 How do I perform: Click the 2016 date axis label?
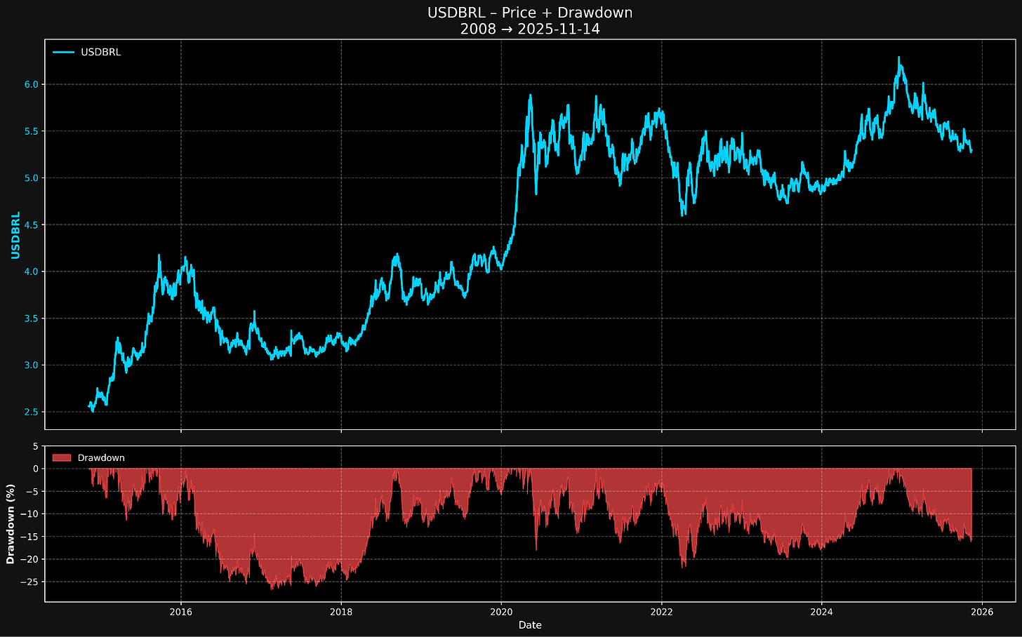[181, 612]
